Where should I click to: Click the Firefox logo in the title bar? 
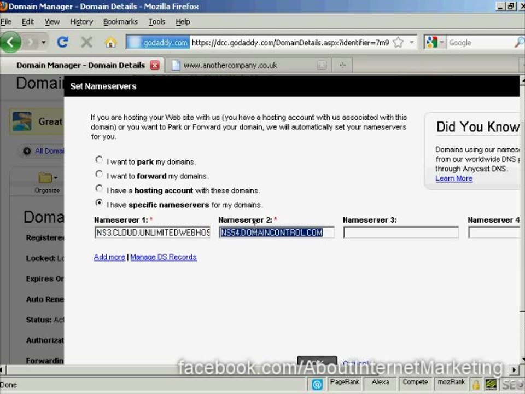(3, 7)
